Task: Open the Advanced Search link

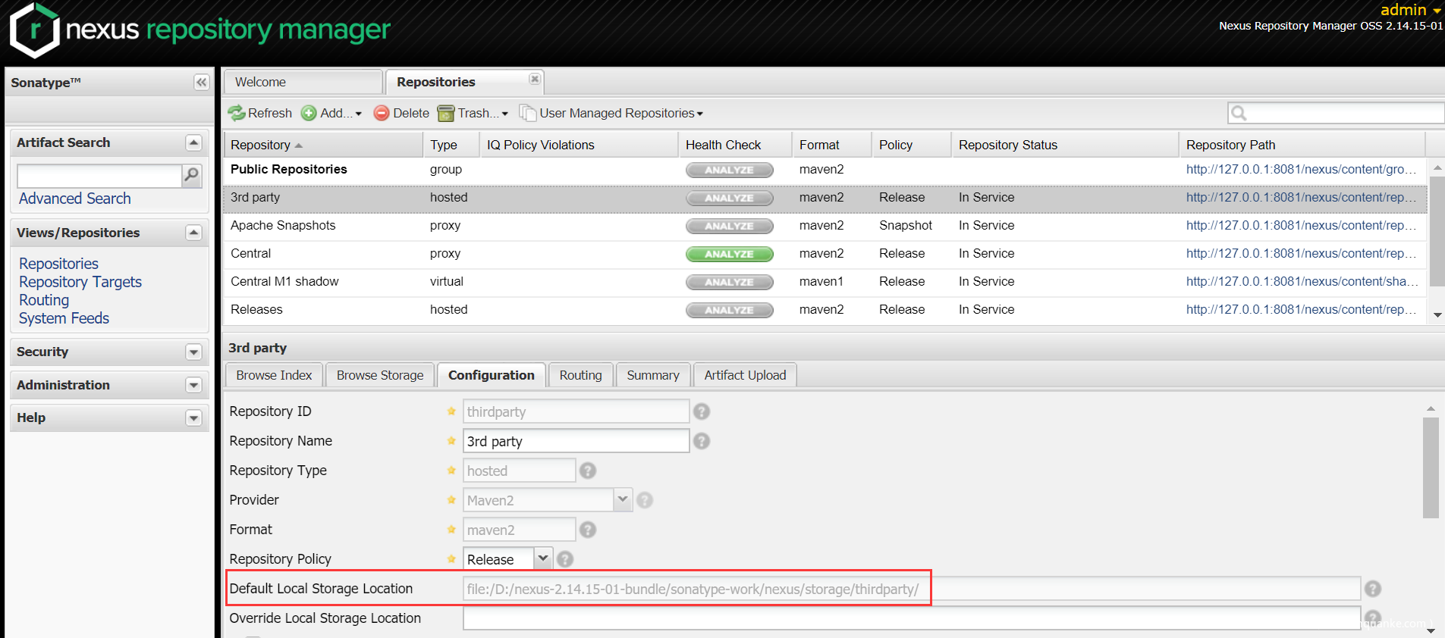Action: [x=74, y=199]
